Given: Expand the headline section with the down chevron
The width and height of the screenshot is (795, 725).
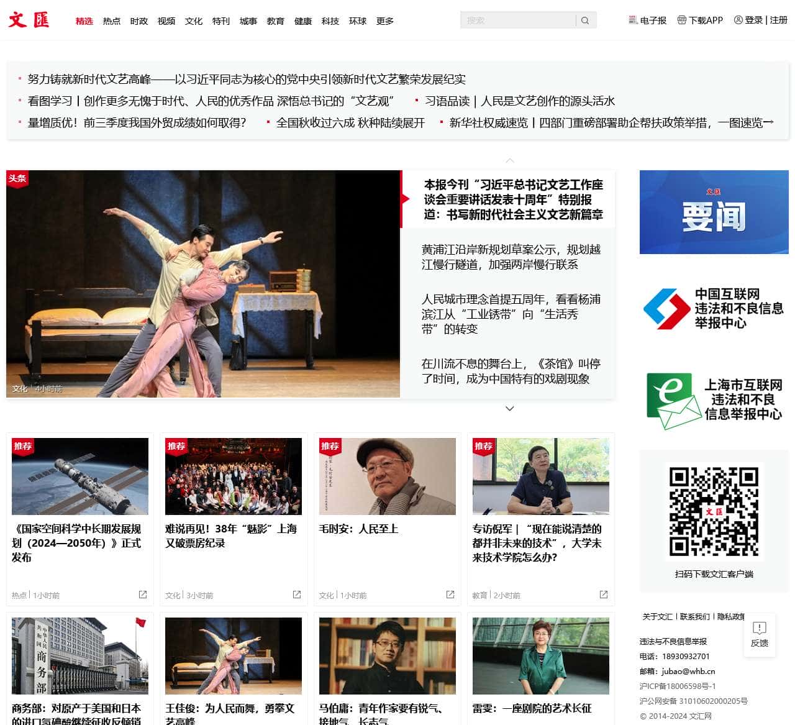Looking at the screenshot, I should click(509, 408).
